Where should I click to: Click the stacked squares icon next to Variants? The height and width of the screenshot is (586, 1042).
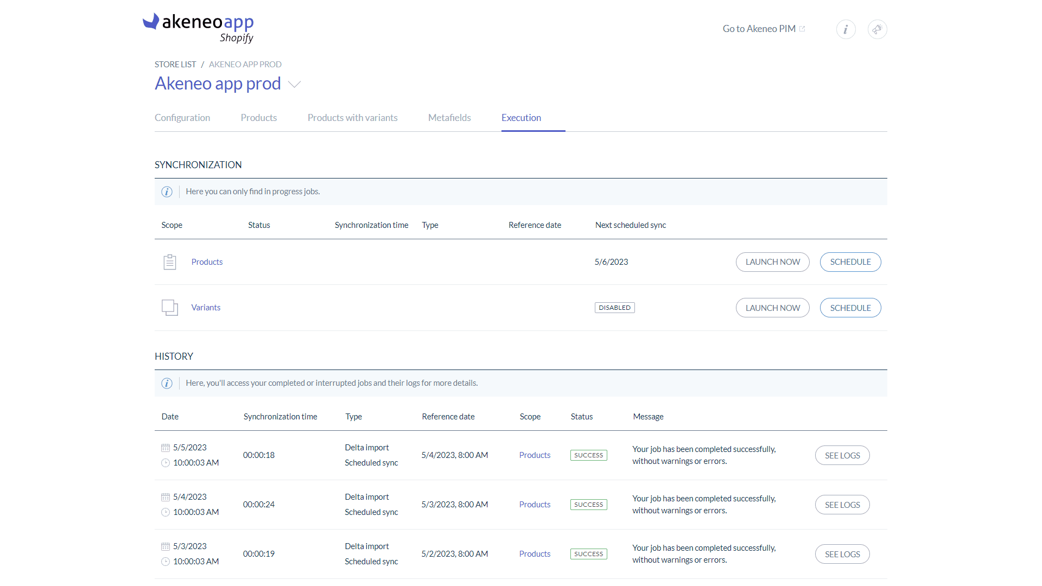(170, 308)
